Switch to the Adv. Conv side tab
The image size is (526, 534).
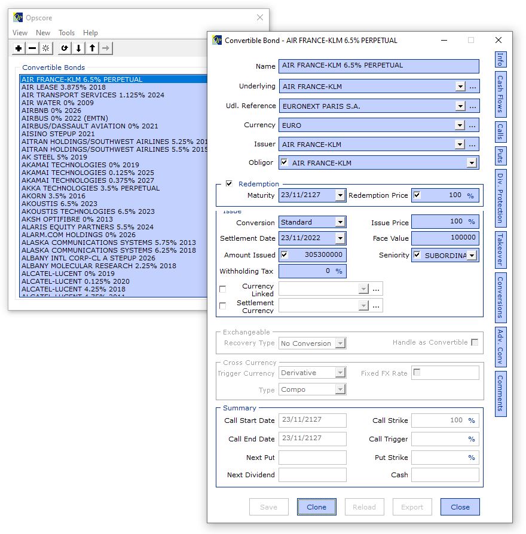click(x=500, y=347)
